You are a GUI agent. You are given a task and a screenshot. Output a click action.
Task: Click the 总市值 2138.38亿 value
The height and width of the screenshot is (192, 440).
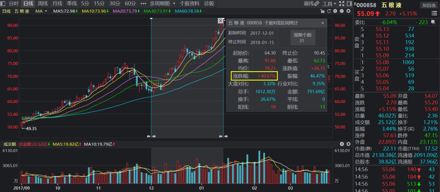click(384, 155)
